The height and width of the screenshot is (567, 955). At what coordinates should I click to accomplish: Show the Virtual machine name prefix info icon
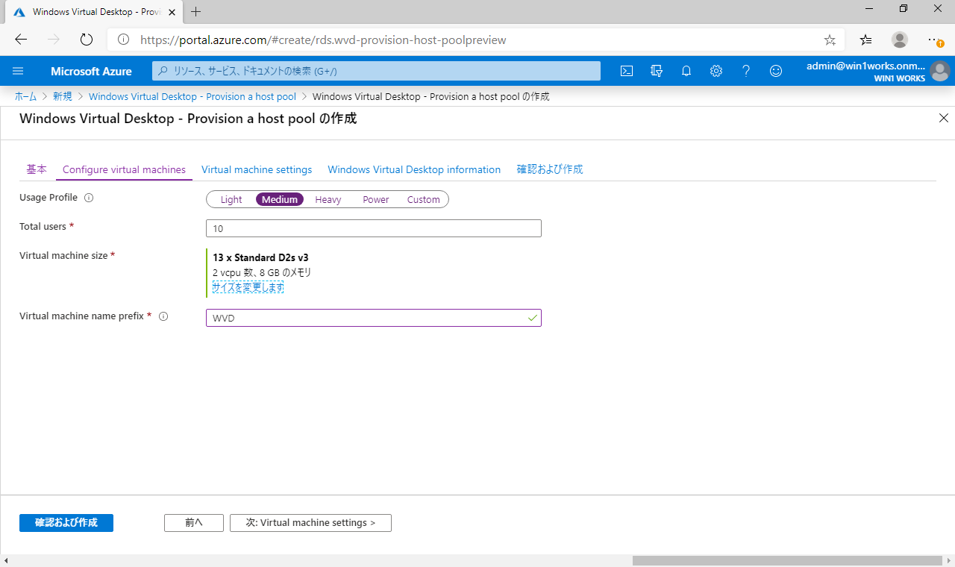163,316
